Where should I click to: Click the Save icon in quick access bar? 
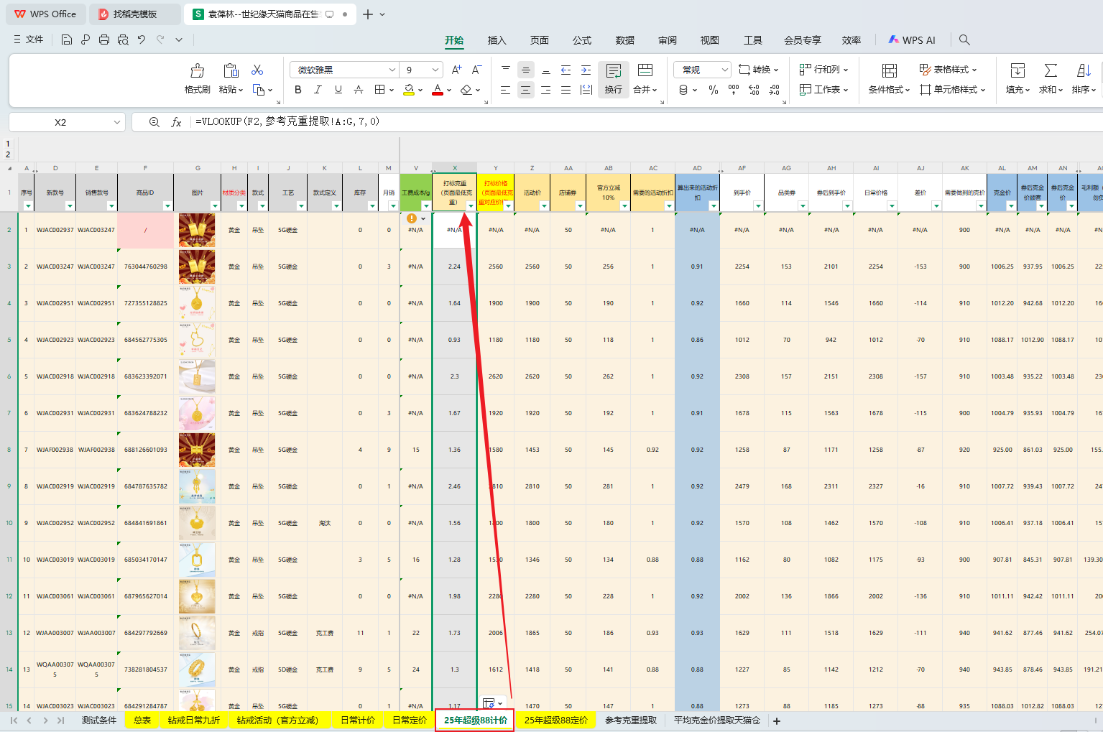67,40
